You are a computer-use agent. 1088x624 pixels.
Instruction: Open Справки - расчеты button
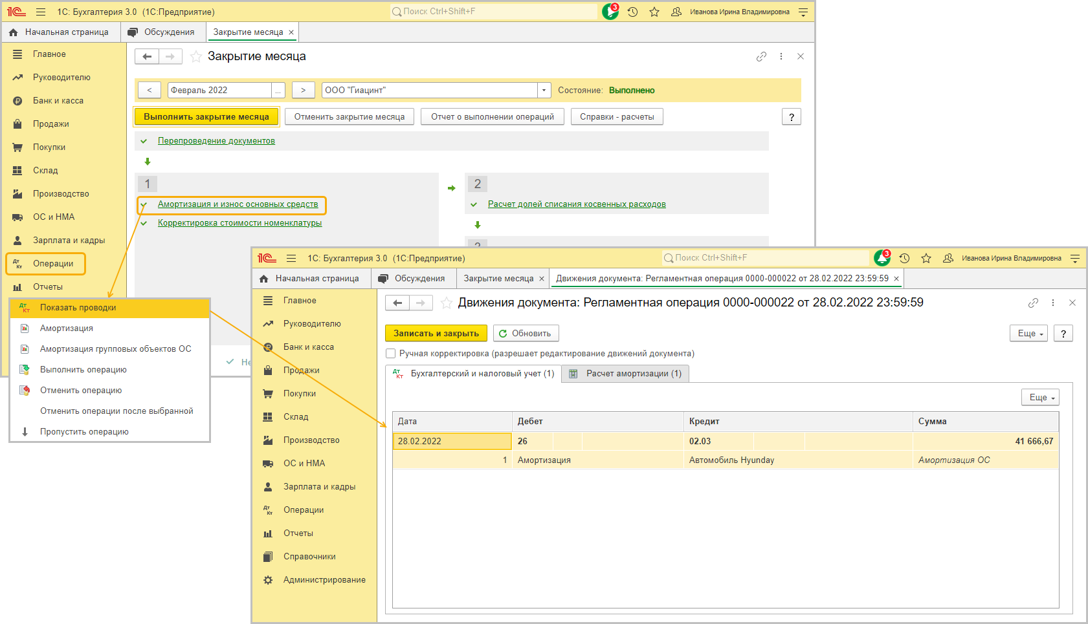click(617, 117)
